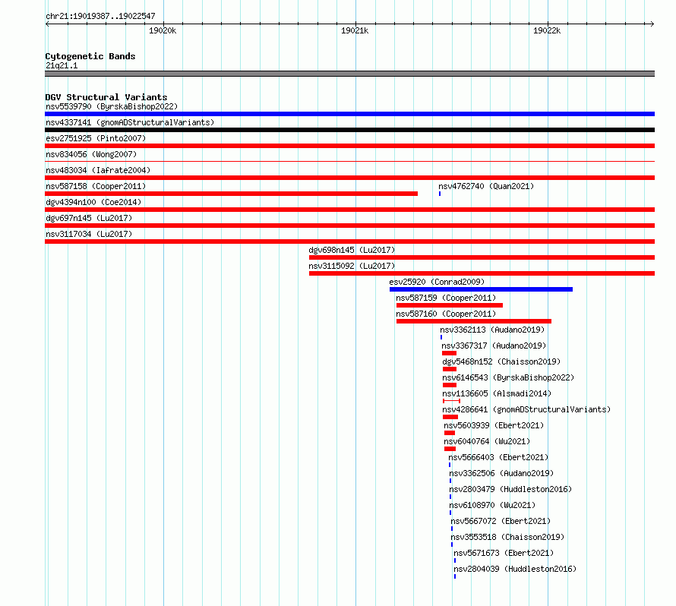Click nsv5667072 (Ebert2021) variant label
Screen dimensions: 676x606
point(501,521)
